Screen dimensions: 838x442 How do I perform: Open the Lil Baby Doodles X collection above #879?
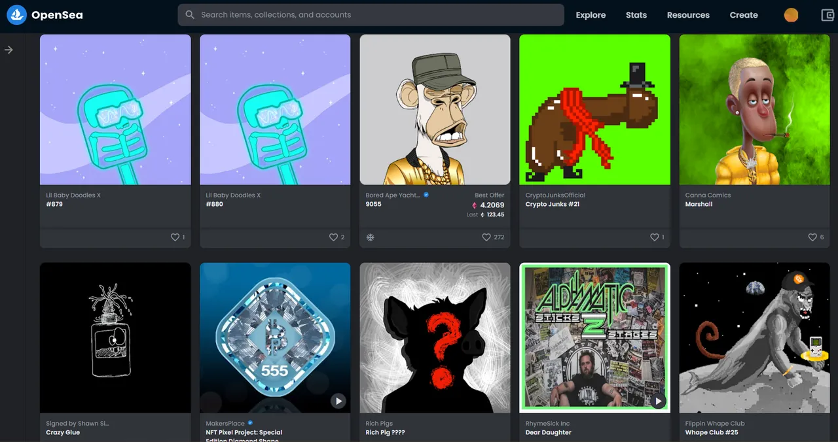click(73, 195)
